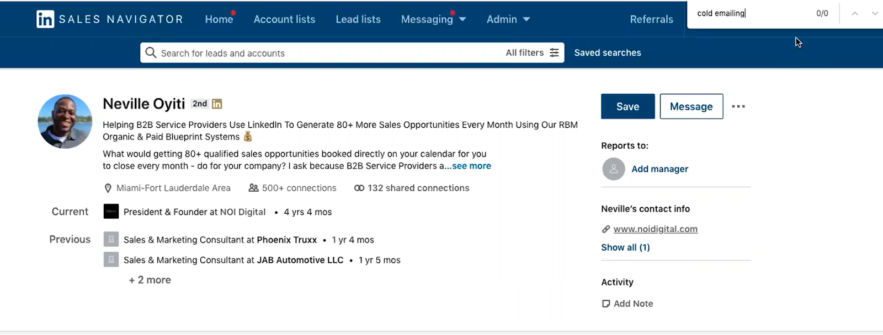This screenshot has height=335, width=883.
Task: Click the 'Neville's contact info' heading
Action: (x=646, y=209)
